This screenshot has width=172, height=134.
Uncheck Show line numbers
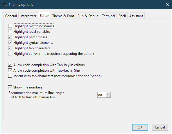click(x=10, y=87)
